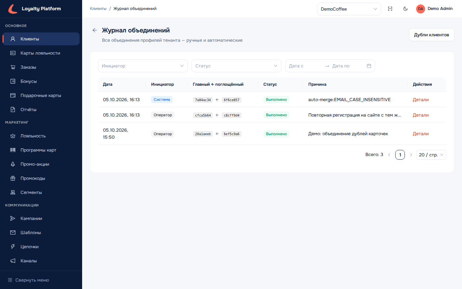462x289 pixels.
Task: Click the Loyalty Platform logo icon
Action: [13, 9]
